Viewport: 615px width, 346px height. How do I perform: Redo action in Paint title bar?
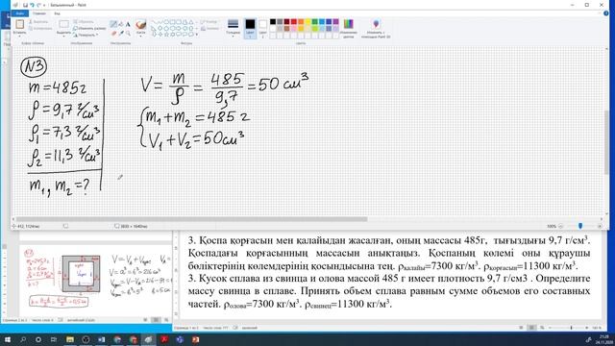[38, 5]
